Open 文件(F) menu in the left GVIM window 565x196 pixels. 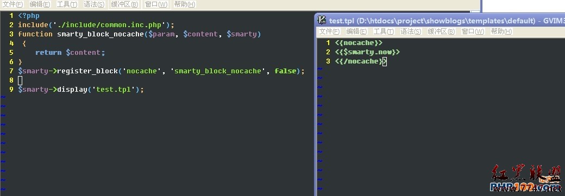(x=13, y=4)
